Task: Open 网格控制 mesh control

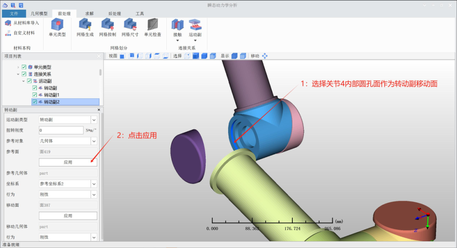Action: pyautogui.click(x=107, y=27)
